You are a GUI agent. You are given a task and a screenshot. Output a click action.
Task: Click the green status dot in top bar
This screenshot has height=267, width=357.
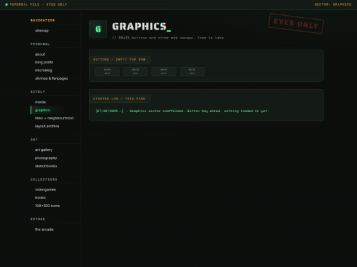click(7, 5)
